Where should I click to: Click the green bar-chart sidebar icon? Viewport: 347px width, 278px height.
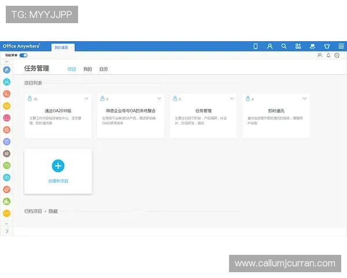coord(6,202)
